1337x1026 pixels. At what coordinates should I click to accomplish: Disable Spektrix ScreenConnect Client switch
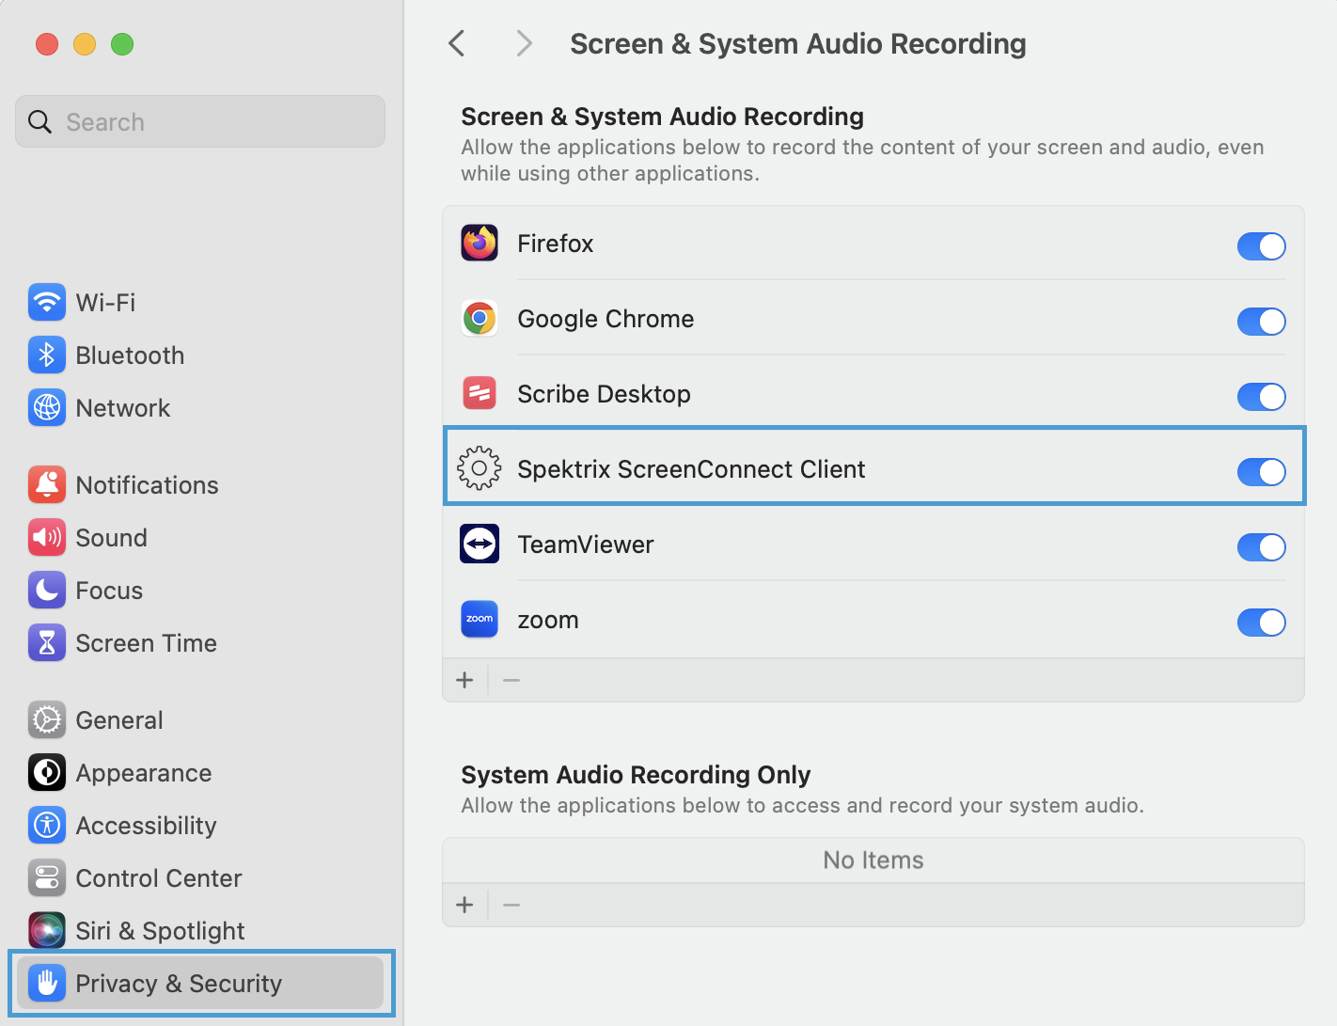click(1262, 472)
